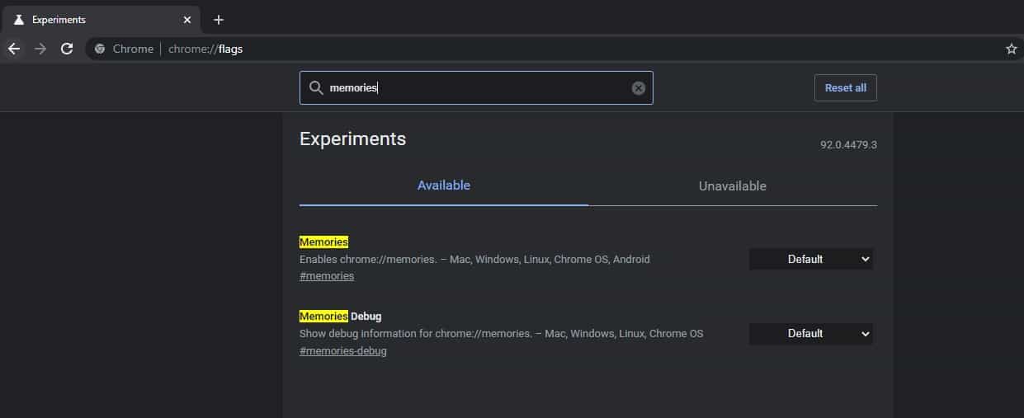Screen dimensions: 1024x418
Task: Open a new browser tab
Action: tap(219, 20)
